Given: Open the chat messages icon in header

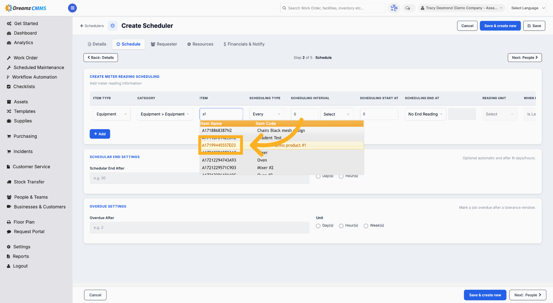Looking at the screenshot, I should (x=408, y=8).
